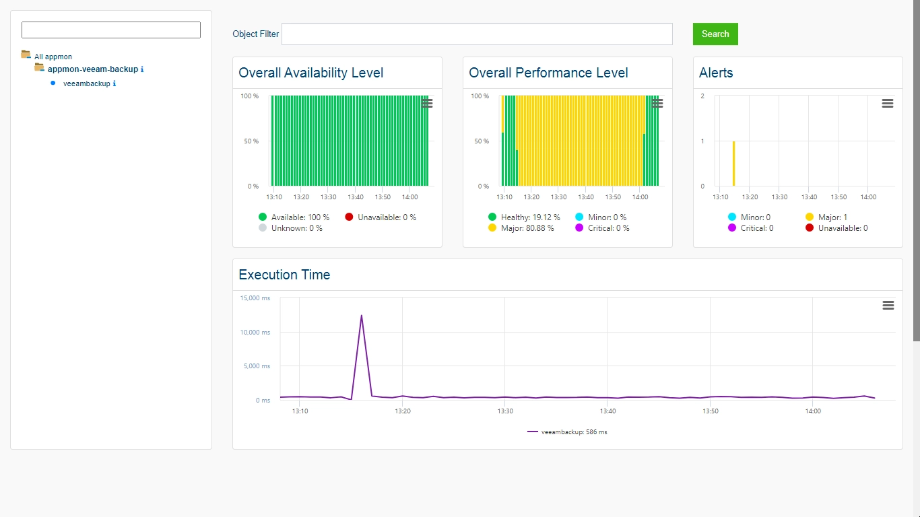920x517 pixels.
Task: Open the Overall Availability Level chart menu
Action: pos(427,103)
